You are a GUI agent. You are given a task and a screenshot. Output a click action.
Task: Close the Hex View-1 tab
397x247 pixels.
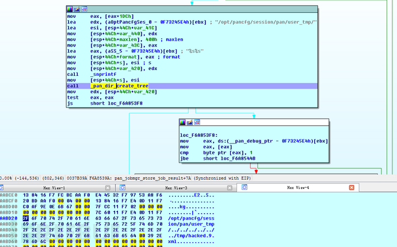tap(107, 188)
